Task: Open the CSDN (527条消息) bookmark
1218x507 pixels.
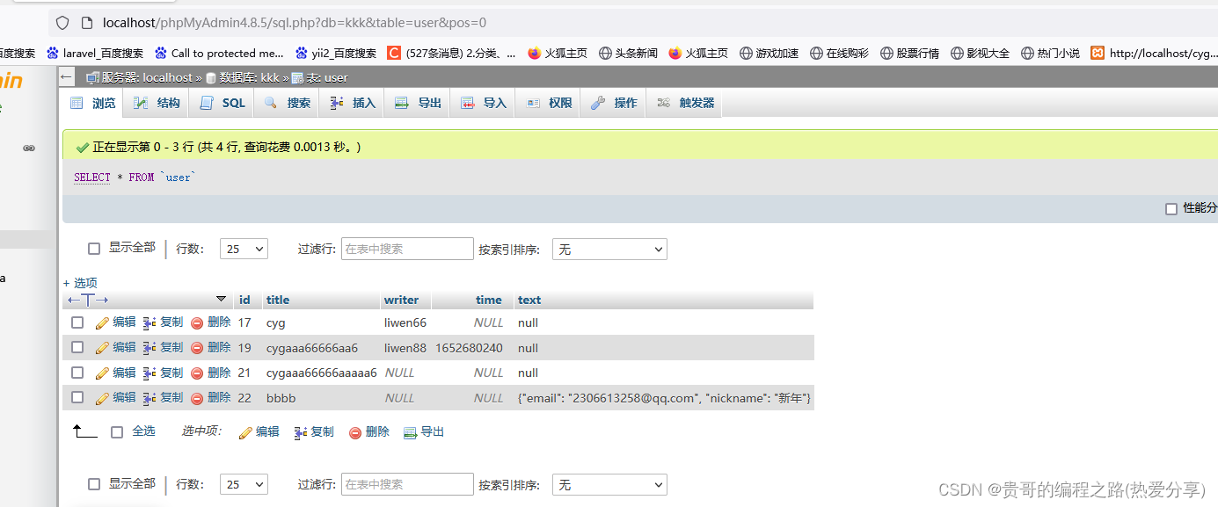Action: tap(452, 53)
